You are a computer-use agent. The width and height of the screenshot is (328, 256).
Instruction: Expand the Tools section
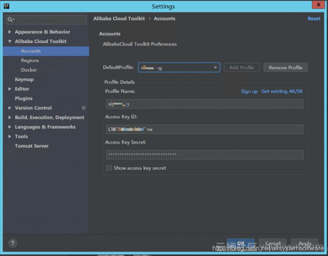[x=9, y=136]
